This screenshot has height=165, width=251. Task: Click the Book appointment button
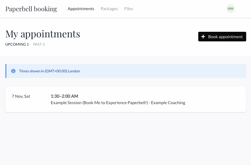point(222,37)
